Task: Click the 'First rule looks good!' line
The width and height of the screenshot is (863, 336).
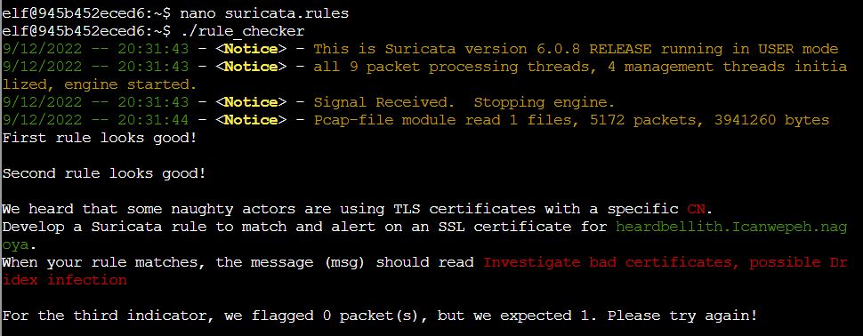Action: pyautogui.click(x=100, y=138)
